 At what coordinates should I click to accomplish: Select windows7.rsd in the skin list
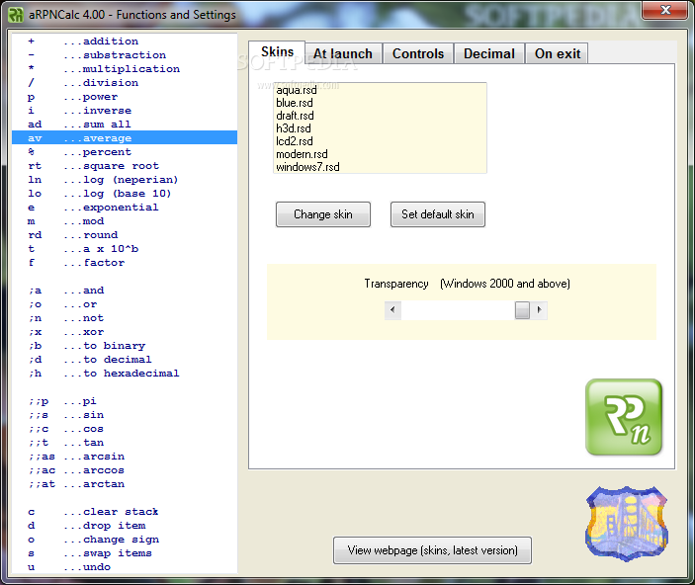[380, 167]
